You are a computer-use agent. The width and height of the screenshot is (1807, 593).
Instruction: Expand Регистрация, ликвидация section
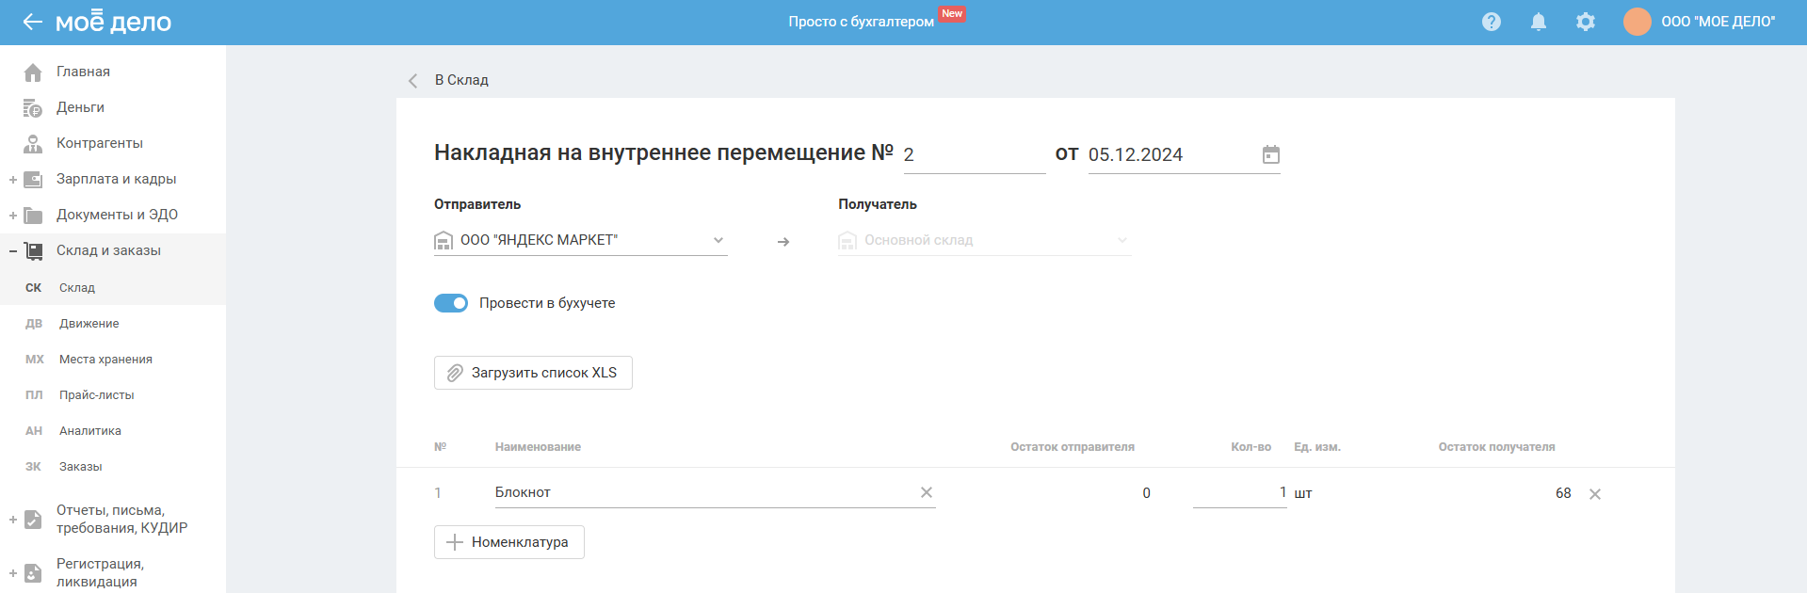(13, 573)
